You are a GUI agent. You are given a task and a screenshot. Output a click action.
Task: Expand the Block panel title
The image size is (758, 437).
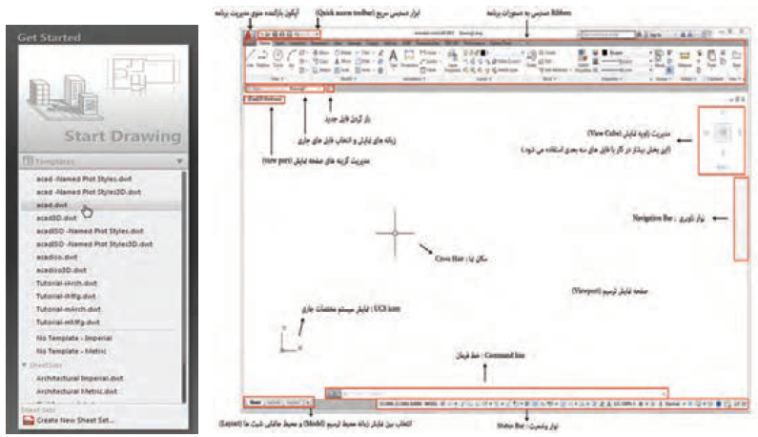[x=549, y=79]
